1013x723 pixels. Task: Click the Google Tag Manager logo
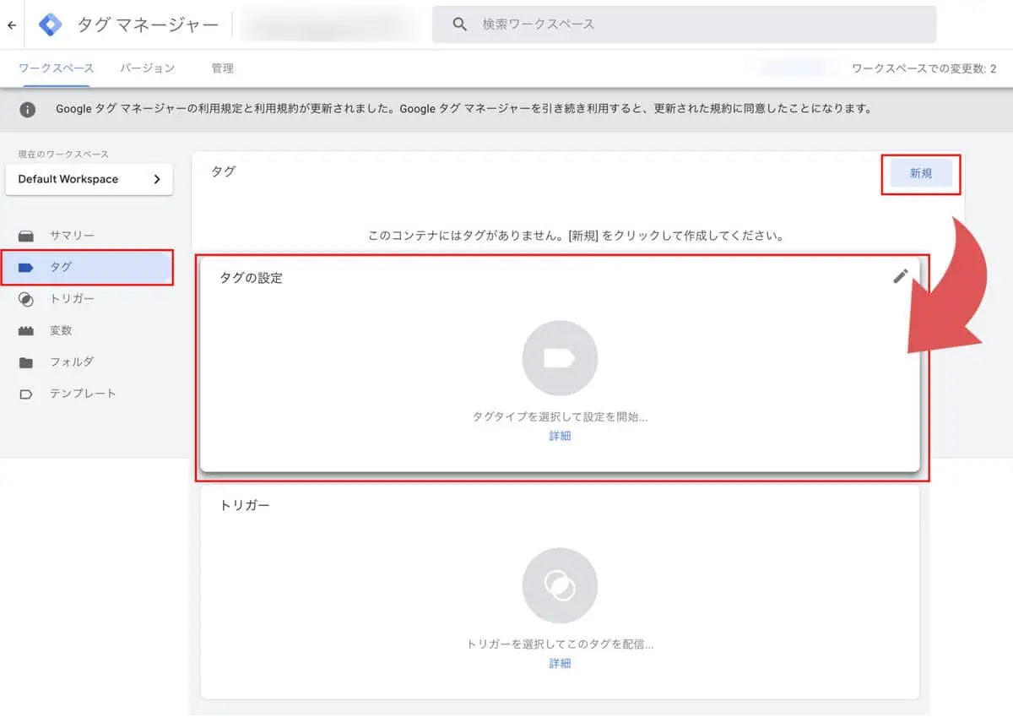(49, 24)
